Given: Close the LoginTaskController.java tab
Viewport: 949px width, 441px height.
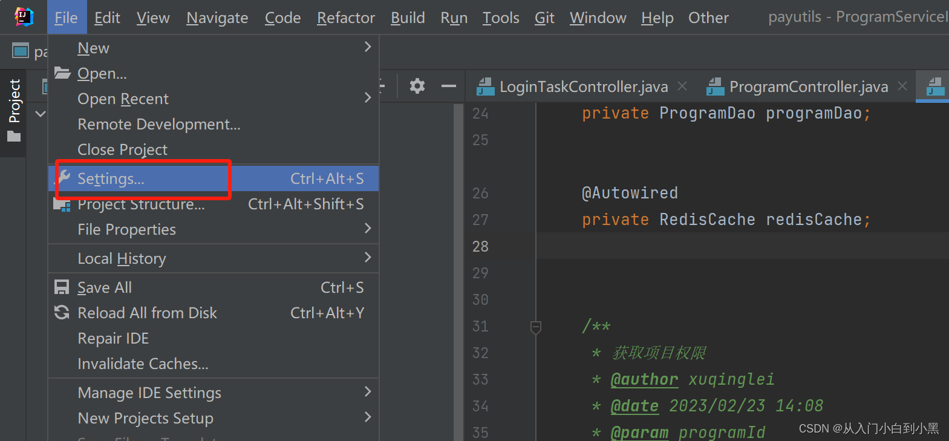Looking at the screenshot, I should pyautogui.click(x=682, y=86).
